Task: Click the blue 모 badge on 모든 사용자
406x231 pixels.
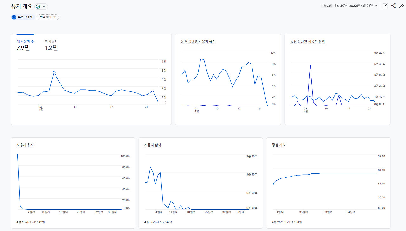Action: point(14,17)
